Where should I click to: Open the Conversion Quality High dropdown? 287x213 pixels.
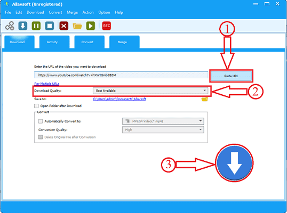point(163,130)
